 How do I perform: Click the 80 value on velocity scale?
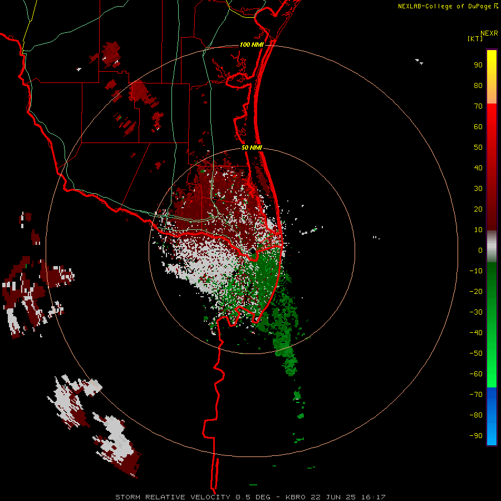pyautogui.click(x=478, y=86)
